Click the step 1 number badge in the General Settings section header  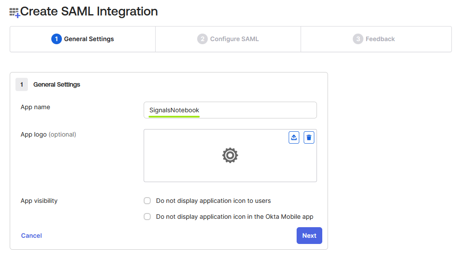coord(22,84)
